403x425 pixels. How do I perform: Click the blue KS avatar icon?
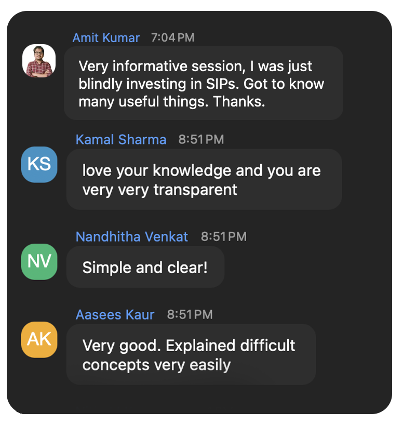[x=39, y=165]
